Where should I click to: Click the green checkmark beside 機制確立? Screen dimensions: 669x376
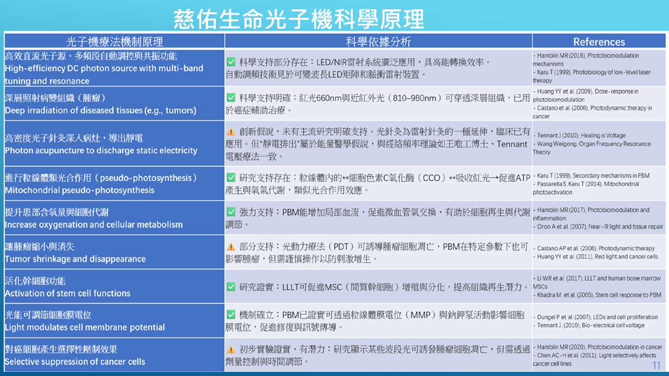(231, 315)
